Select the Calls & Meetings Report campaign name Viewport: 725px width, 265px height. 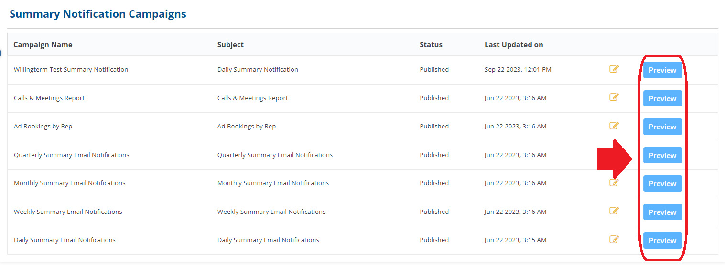coord(49,98)
